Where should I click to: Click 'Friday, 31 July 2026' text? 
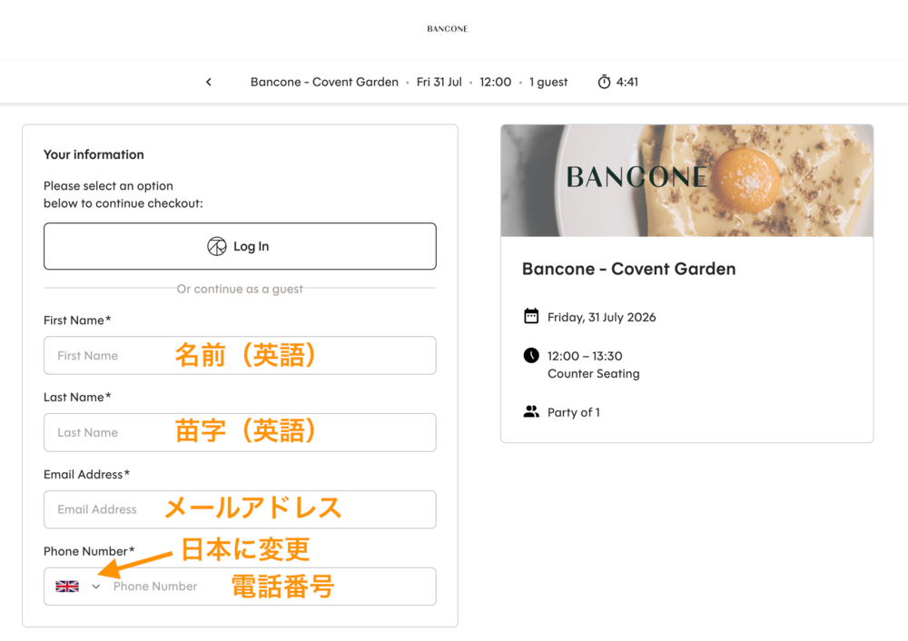[x=602, y=317]
